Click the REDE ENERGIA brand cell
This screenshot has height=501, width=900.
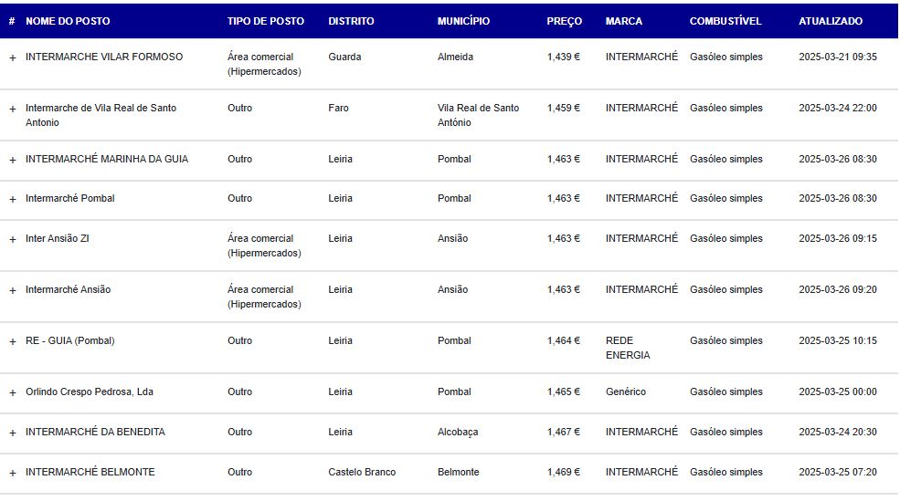point(628,348)
